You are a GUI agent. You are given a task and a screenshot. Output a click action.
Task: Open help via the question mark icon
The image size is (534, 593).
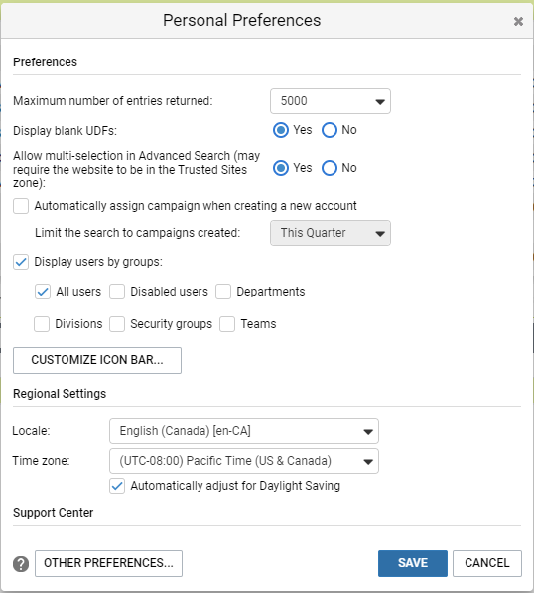pos(21,564)
